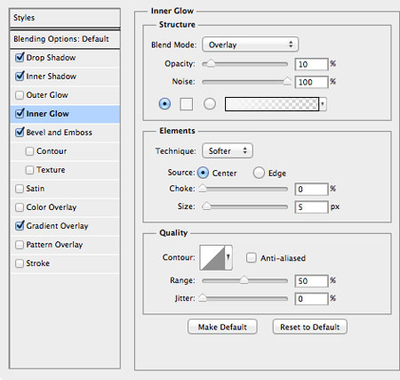Image resolution: width=400 pixels, height=380 pixels.
Task: Open the Color Overlay settings row
Action: click(65, 207)
